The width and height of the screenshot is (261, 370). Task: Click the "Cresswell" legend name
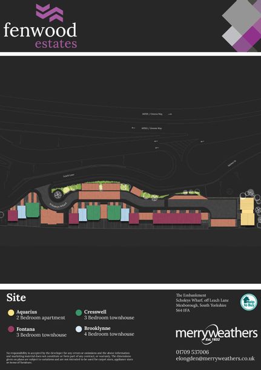(x=95, y=312)
